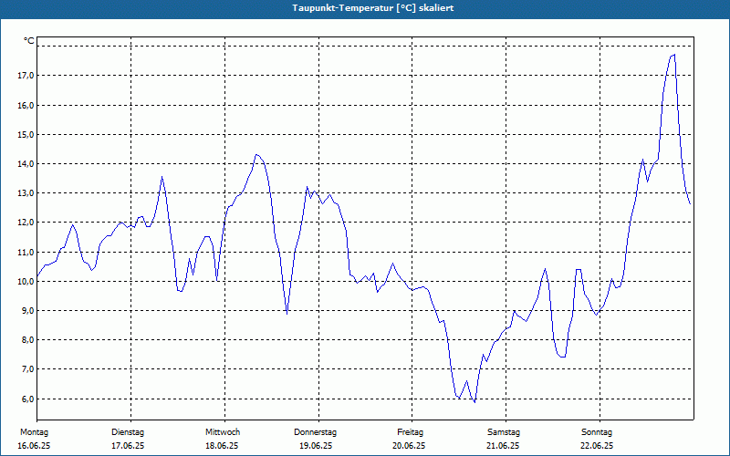
Task: Click the date 22.06.25
Action: [x=597, y=446]
